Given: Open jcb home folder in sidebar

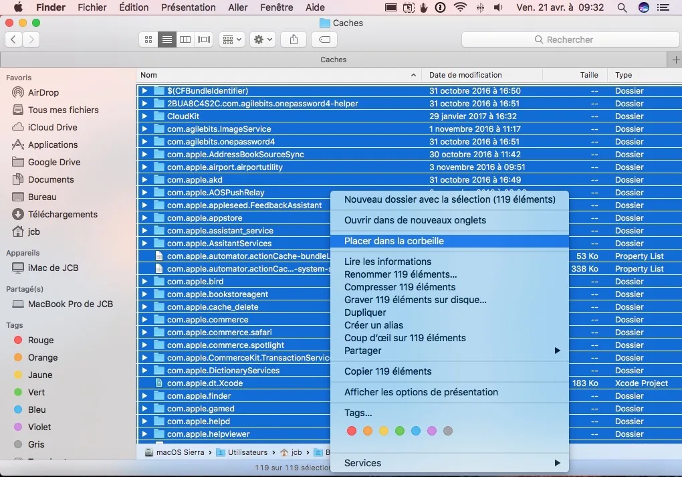Looking at the screenshot, I should point(26,231).
